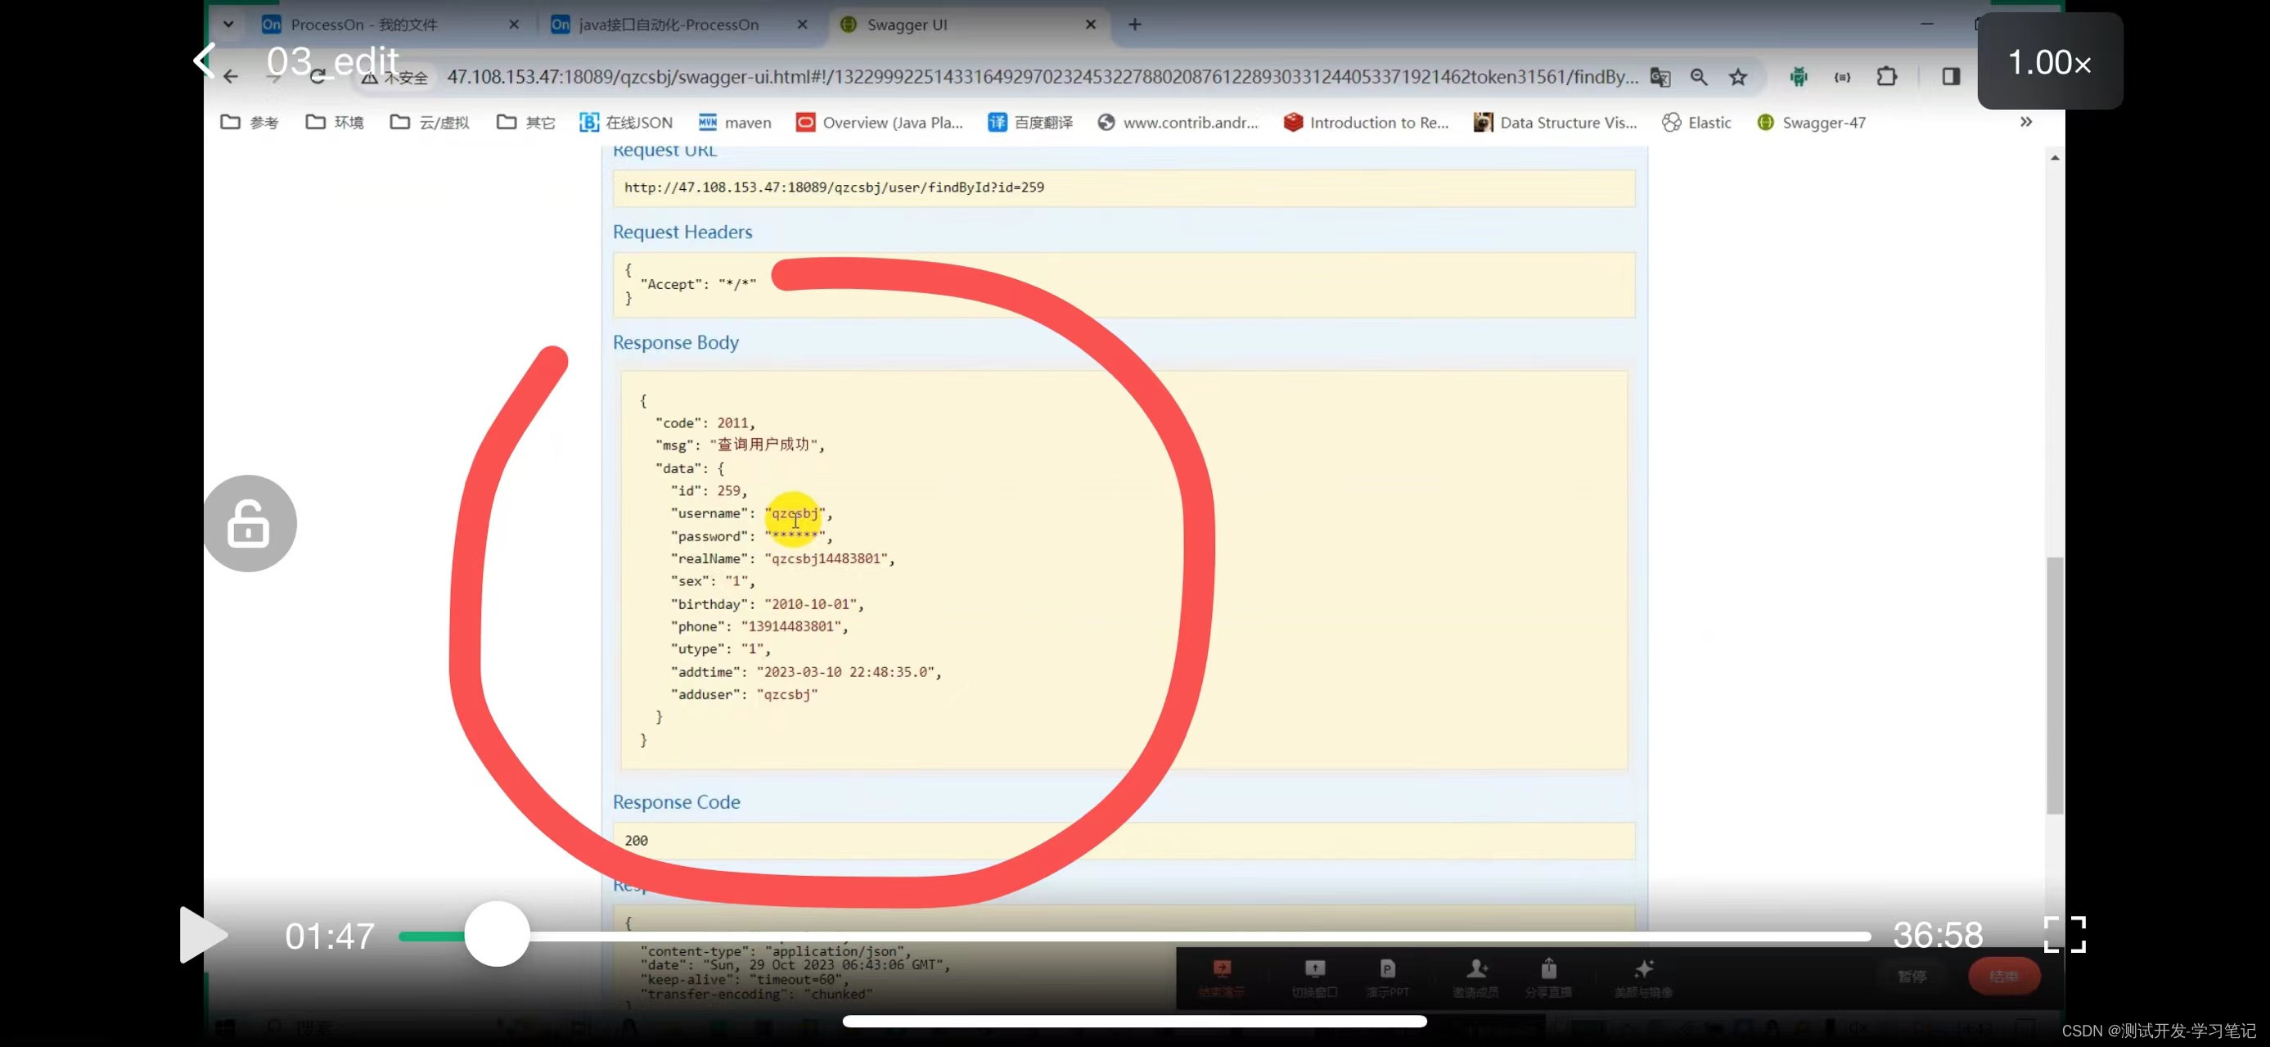Open the 其它 bookmark folder
The image size is (2270, 1047).
526,123
